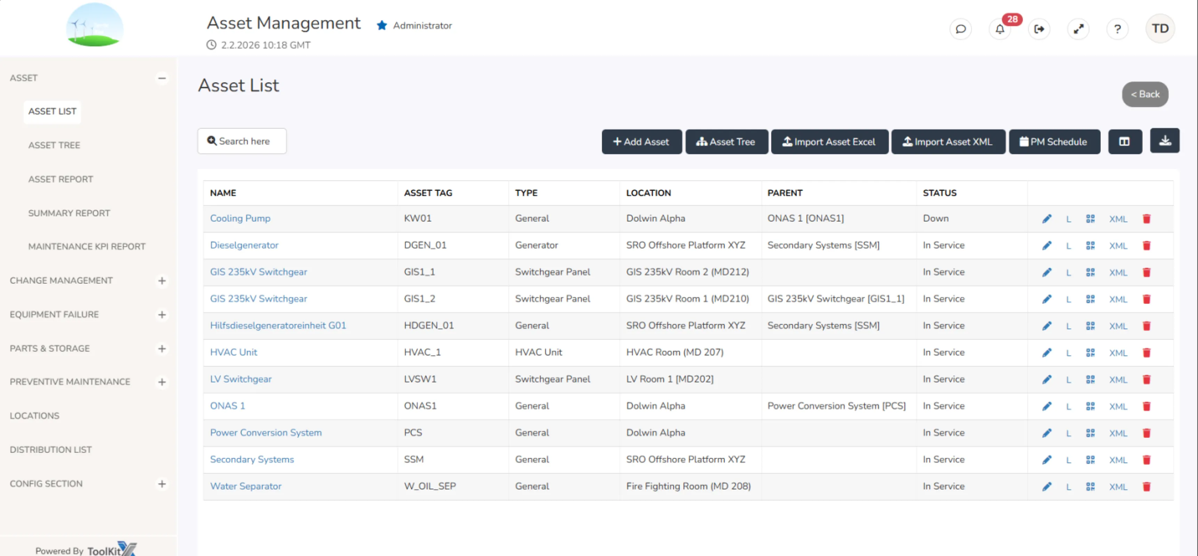The height and width of the screenshot is (556, 1198).
Task: Open the Power Conversion System asset link
Action: 266,432
